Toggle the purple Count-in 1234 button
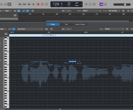Viewport: 133px width, 110px height. [x=101, y=4]
